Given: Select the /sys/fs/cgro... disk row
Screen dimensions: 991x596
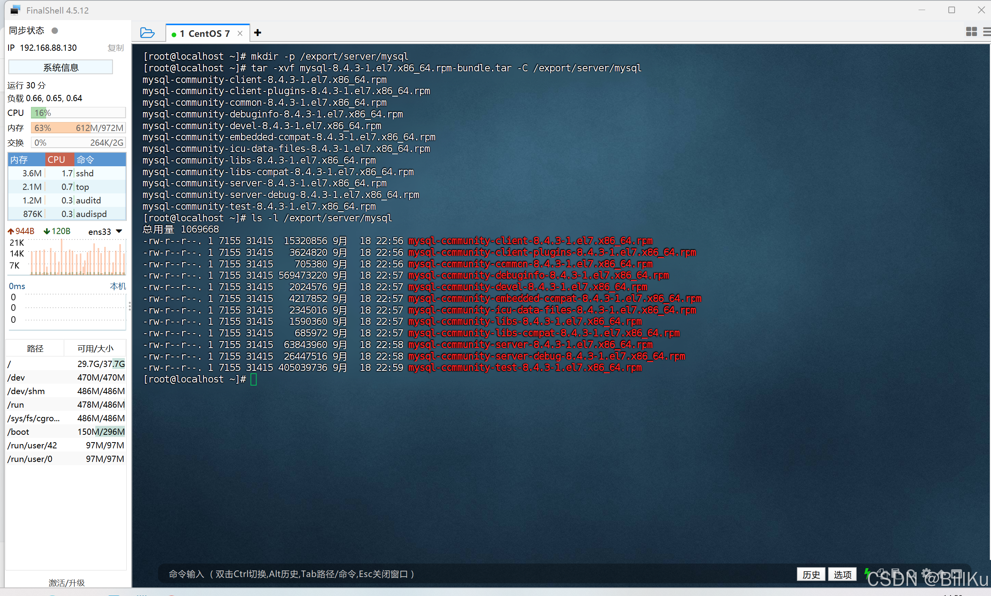Looking at the screenshot, I should coord(66,418).
